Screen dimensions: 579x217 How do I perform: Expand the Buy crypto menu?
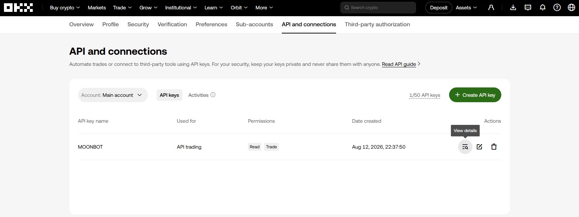tap(65, 8)
